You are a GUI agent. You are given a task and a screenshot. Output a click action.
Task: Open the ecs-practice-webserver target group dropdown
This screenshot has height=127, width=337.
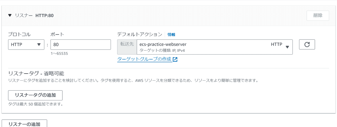click(x=211, y=47)
